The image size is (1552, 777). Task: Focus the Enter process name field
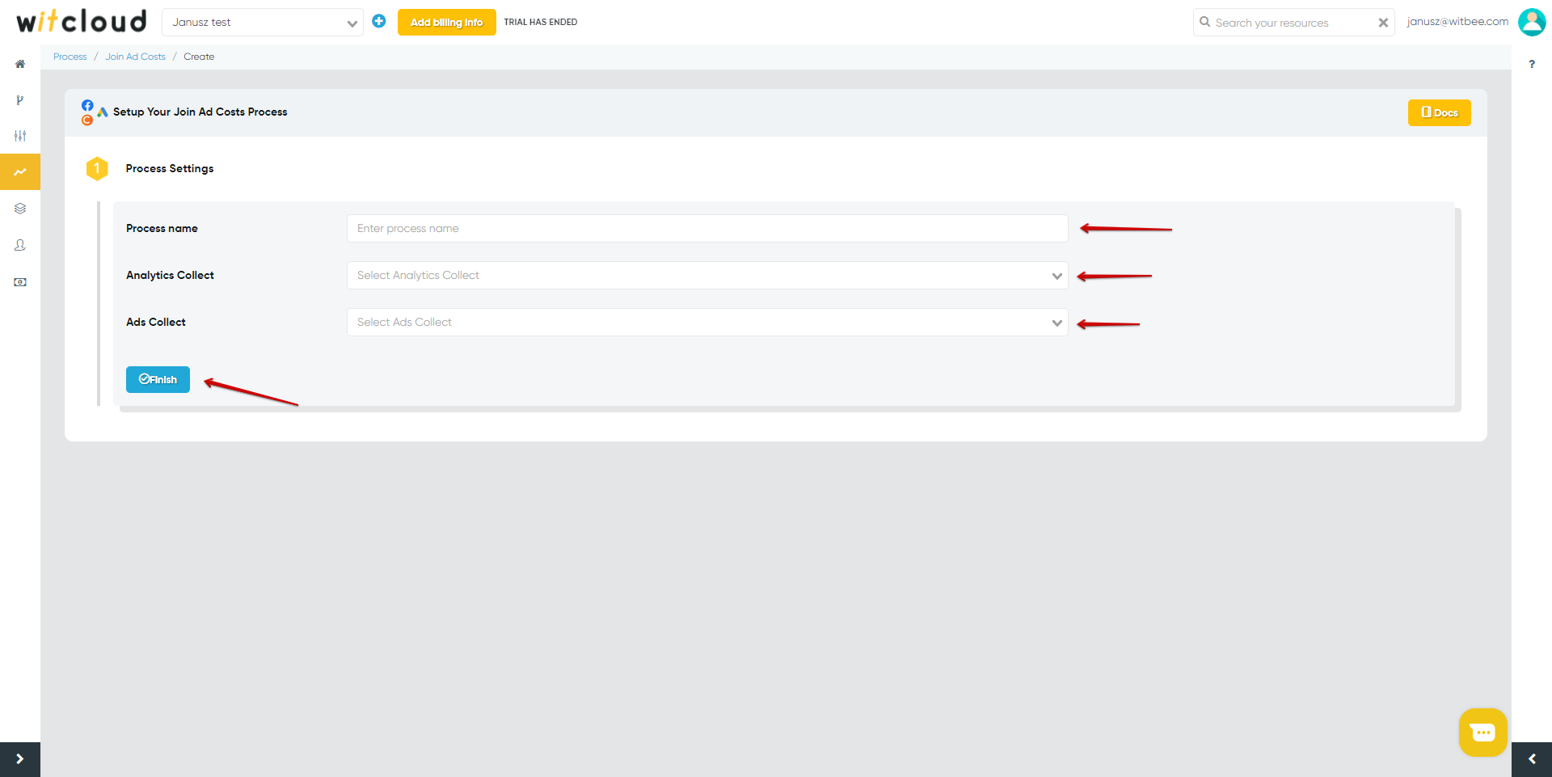point(707,229)
